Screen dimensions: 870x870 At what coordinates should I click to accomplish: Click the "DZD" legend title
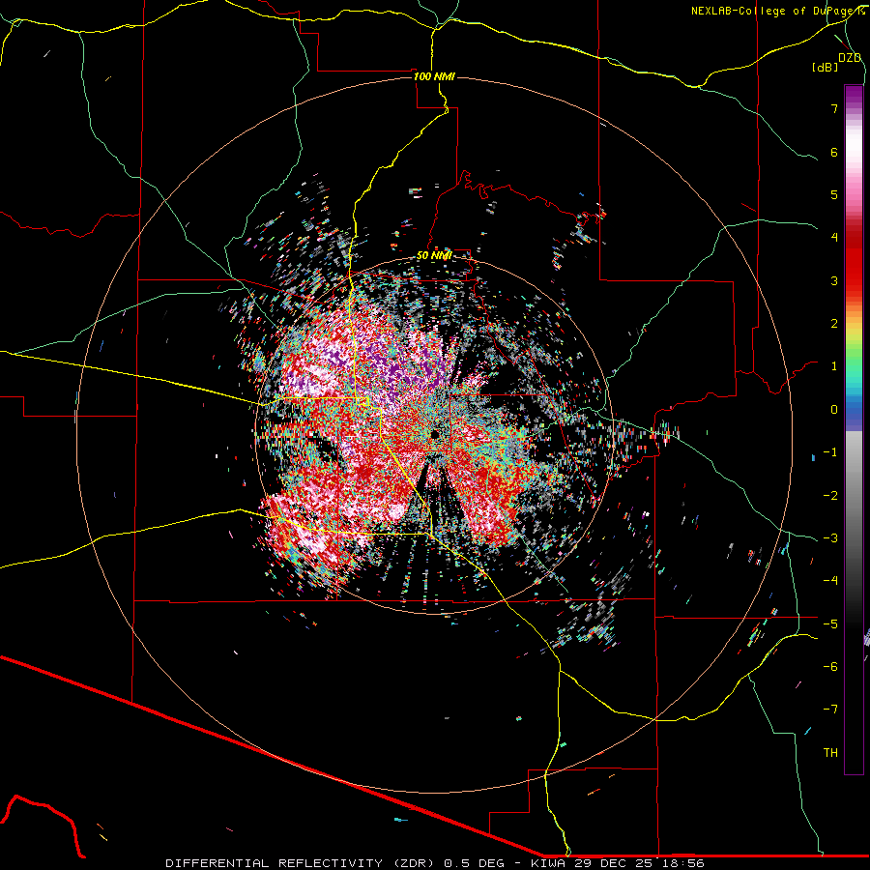pos(850,58)
